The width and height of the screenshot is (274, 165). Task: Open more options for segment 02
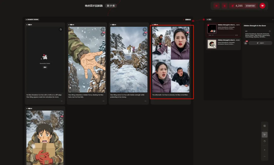(104, 101)
